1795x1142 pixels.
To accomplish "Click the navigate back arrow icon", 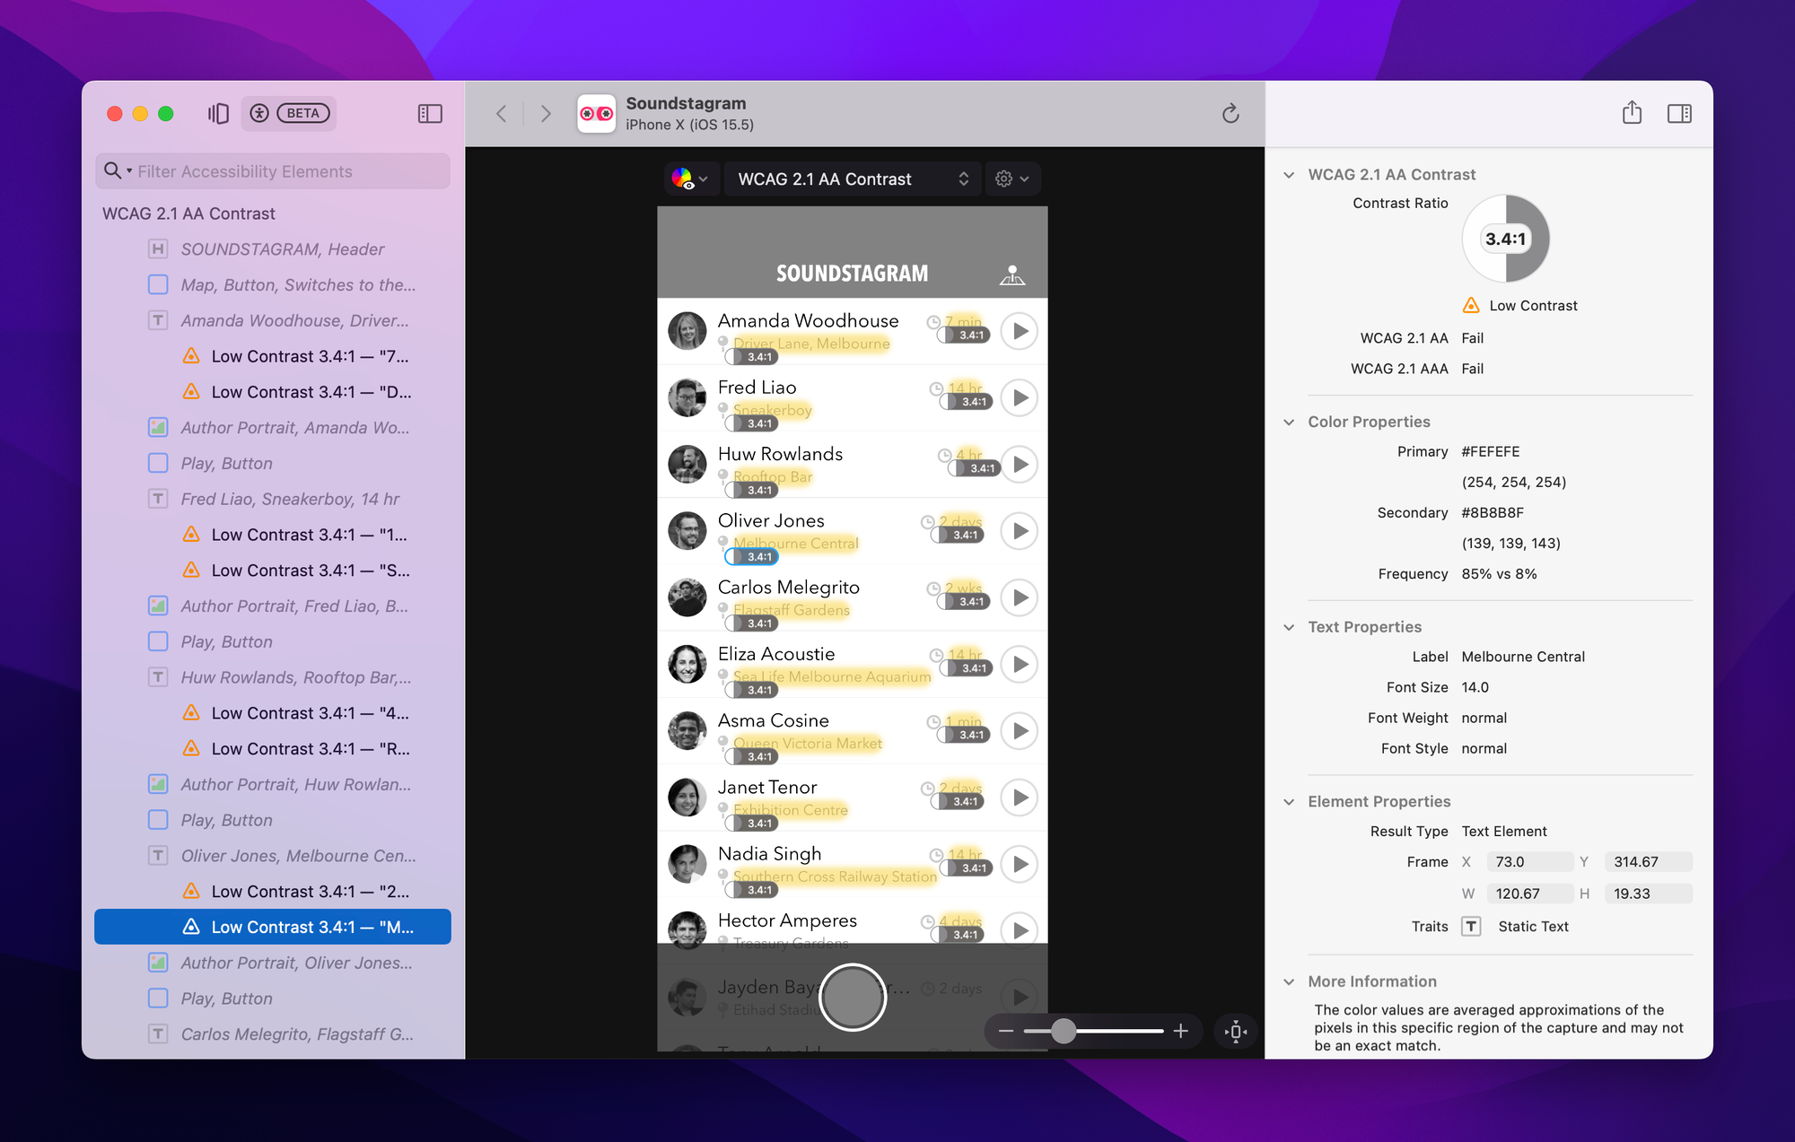I will point(501,114).
